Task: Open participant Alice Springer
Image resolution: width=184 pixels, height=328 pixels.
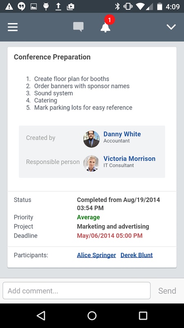Action: click(96, 255)
